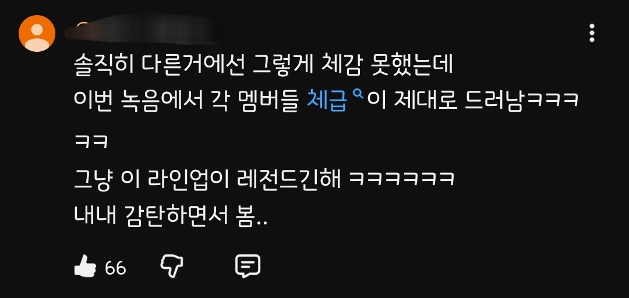629x298 pixels.
Task: Dislike the comment with thumbs down
Action: [172, 266]
